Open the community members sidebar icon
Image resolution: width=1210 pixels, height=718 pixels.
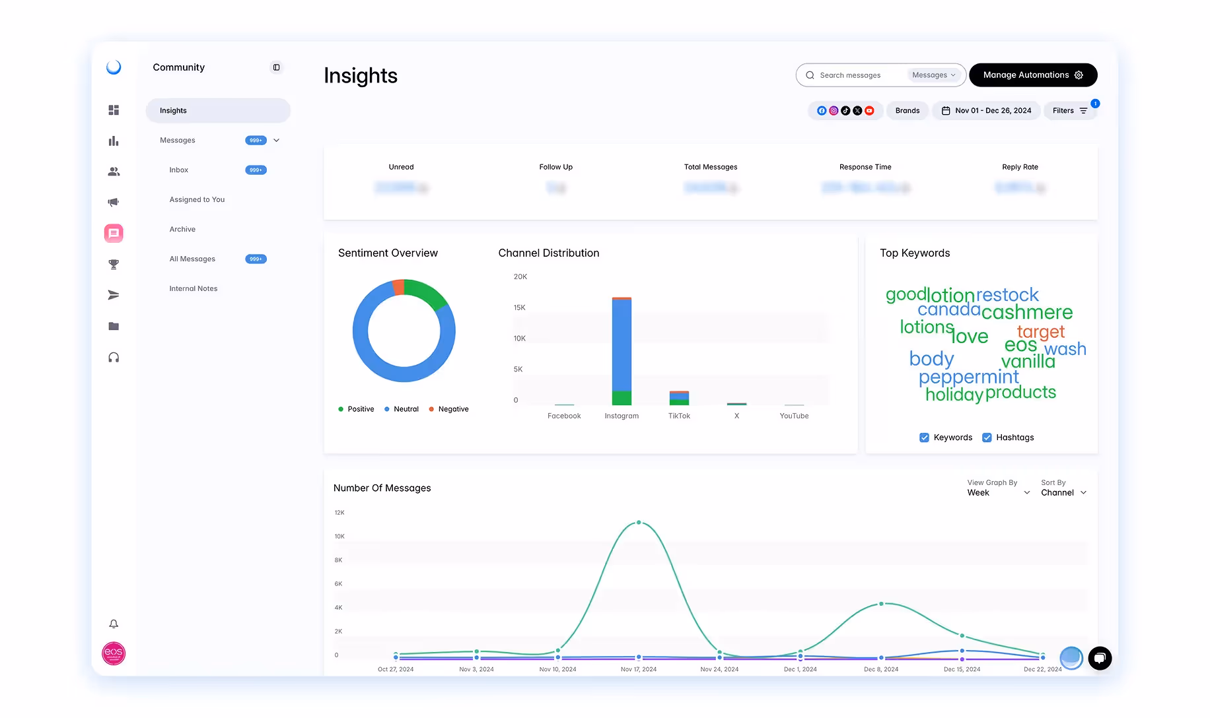(114, 171)
